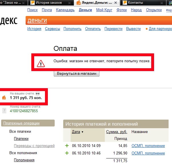Image resolution: width=172 pixels, height=163 pixels.
Task: Click the bold 'Деньги' top link
Action: [x=85, y=10]
